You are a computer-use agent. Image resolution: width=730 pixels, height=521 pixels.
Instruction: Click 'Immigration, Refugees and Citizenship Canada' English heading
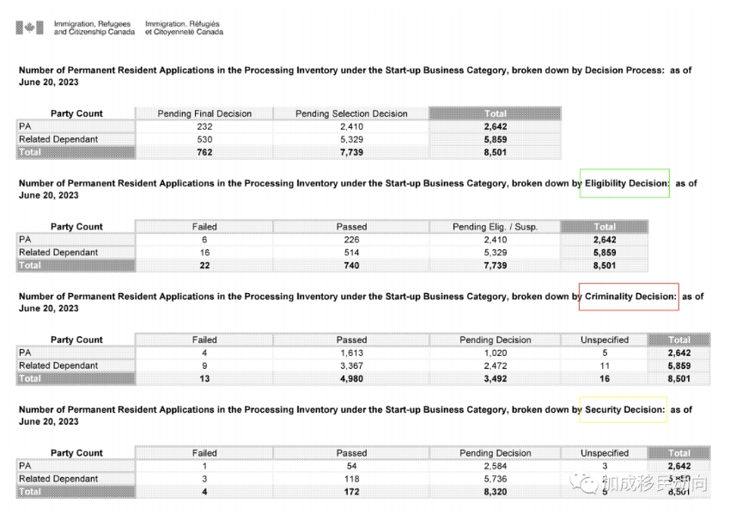[94, 28]
